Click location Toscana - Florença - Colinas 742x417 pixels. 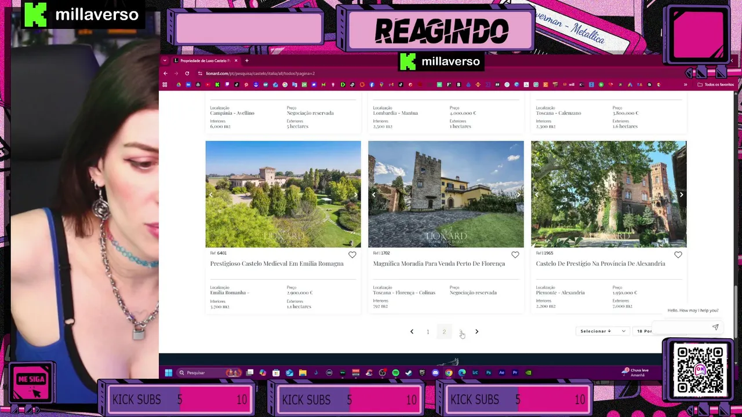pyautogui.click(x=404, y=293)
